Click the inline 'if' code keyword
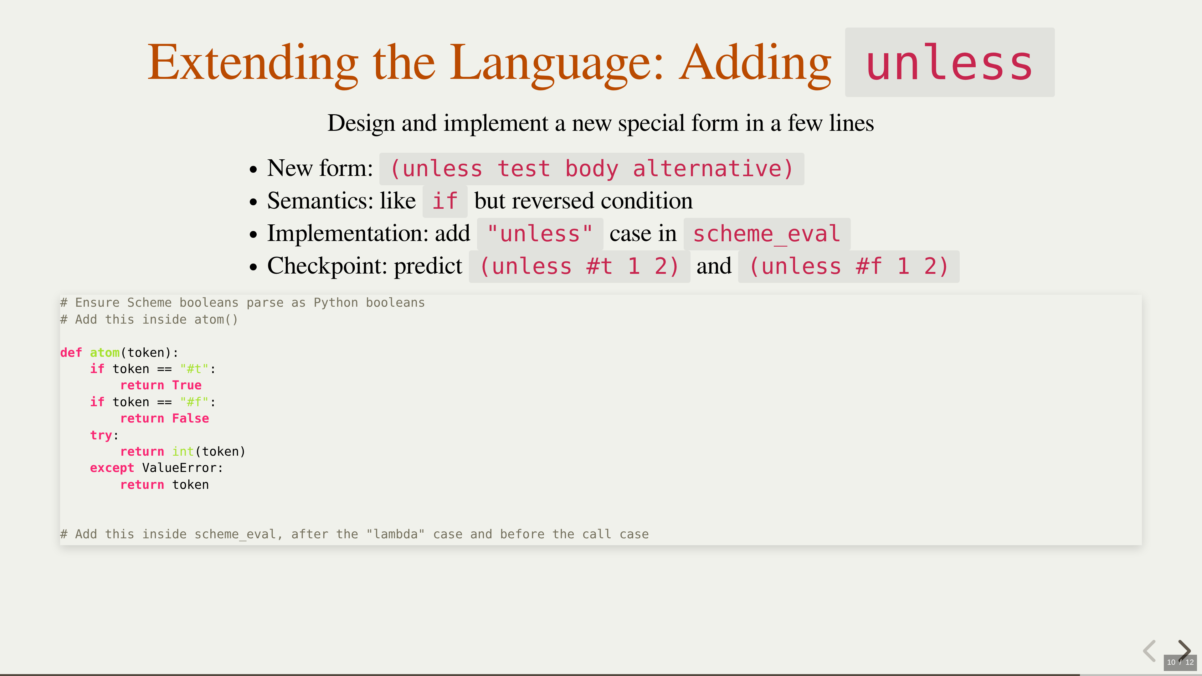The height and width of the screenshot is (676, 1202). pyautogui.click(x=445, y=202)
